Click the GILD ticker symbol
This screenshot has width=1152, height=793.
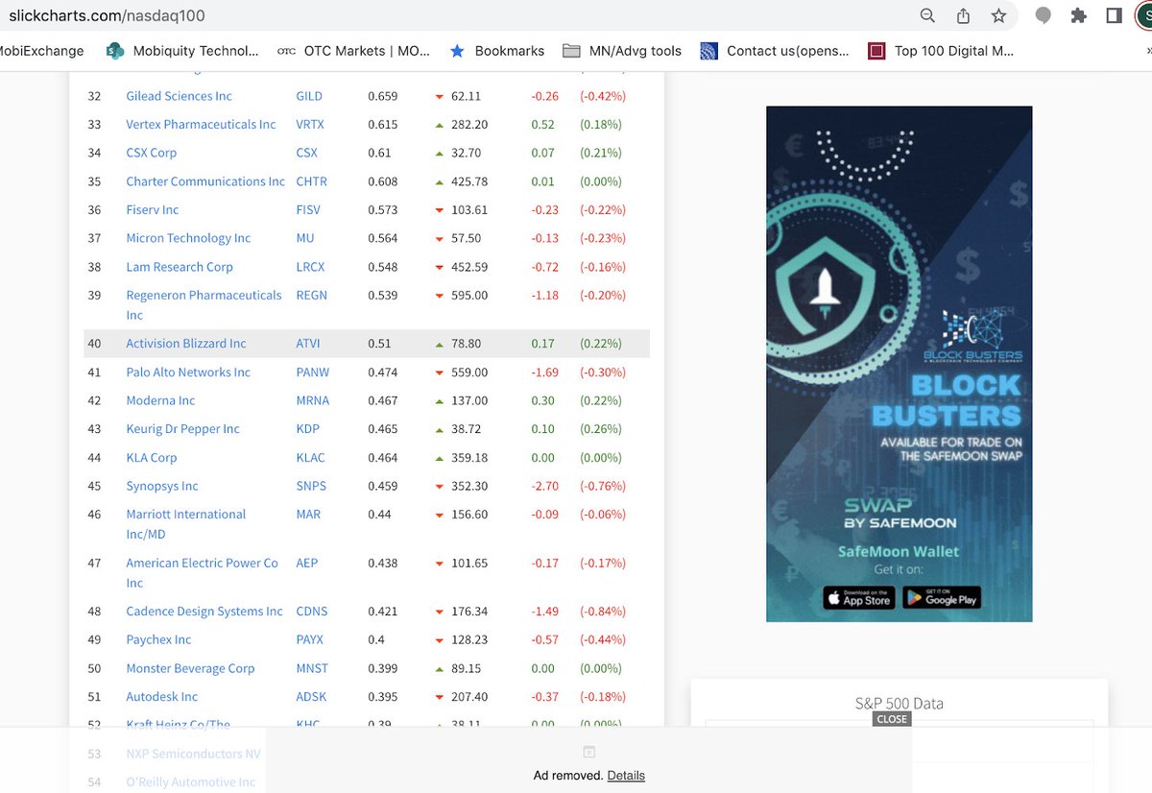click(309, 96)
